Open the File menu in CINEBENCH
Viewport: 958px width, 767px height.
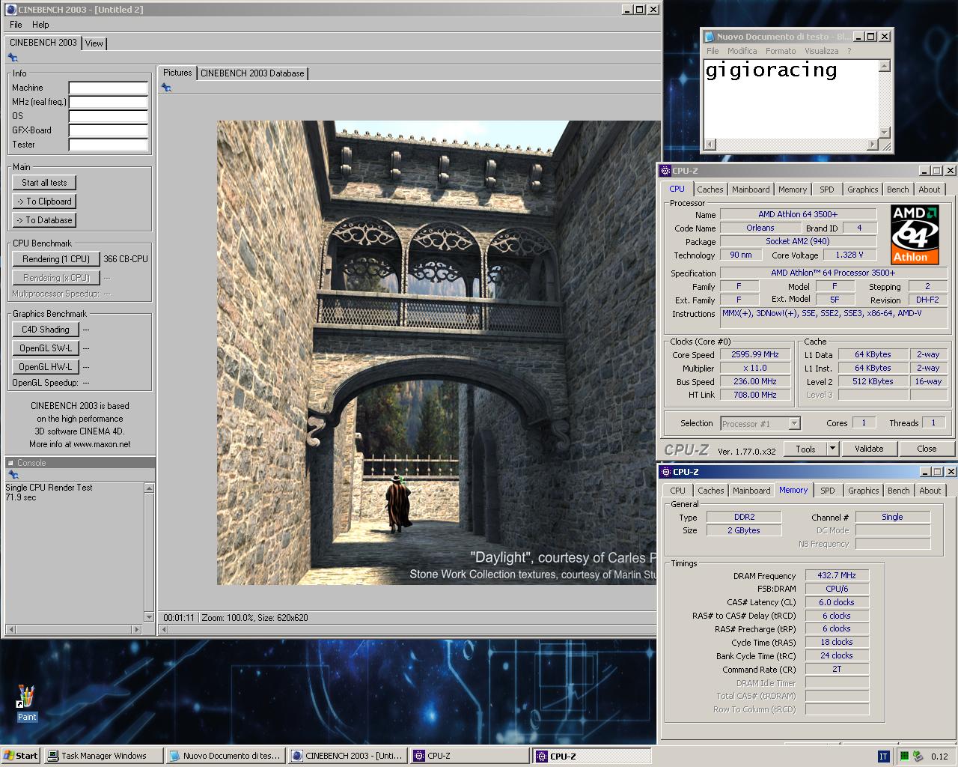(16, 25)
